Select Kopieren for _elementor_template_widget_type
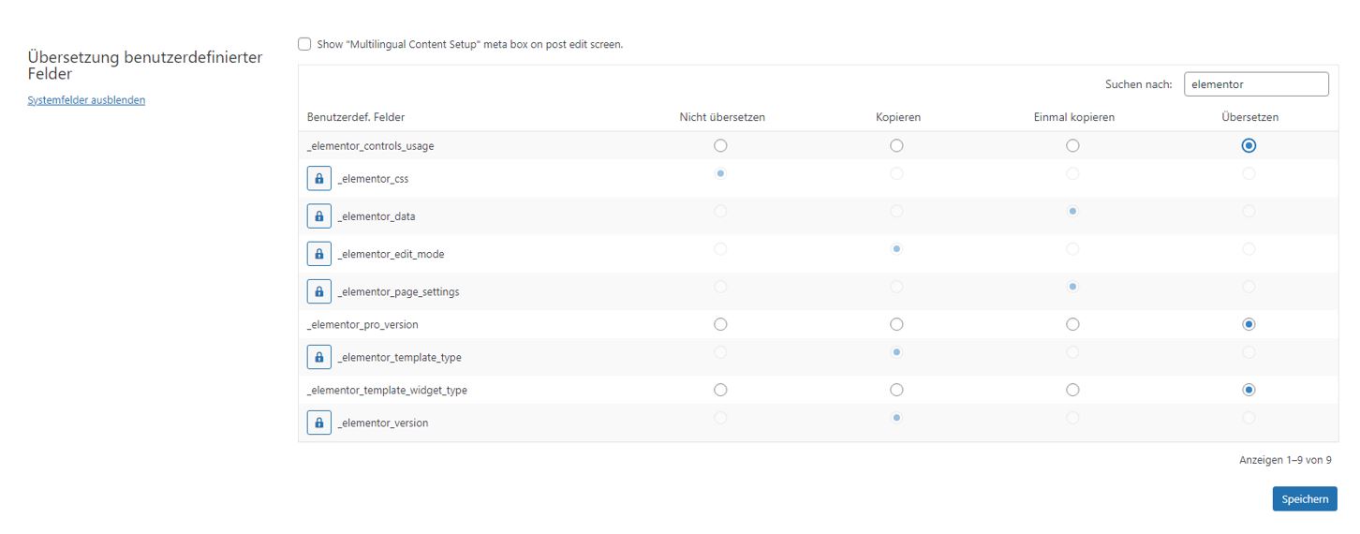This screenshot has width=1360, height=534. 896,390
